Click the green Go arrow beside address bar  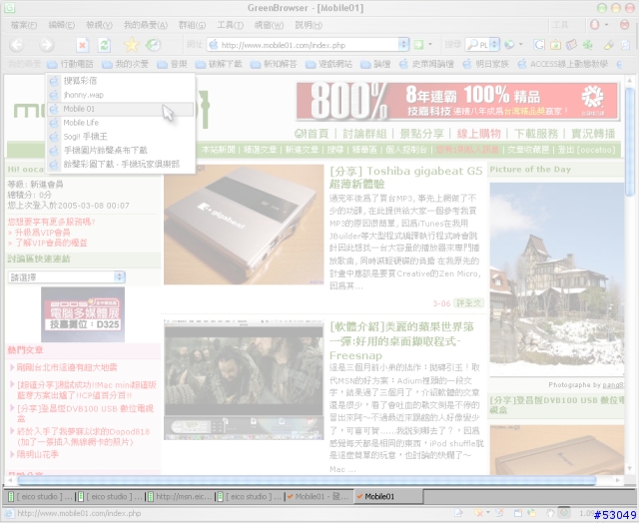click(418, 44)
